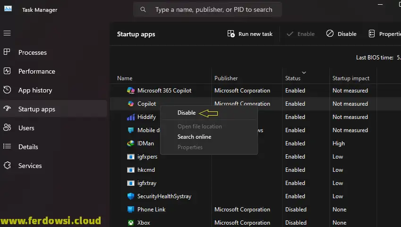Image resolution: width=401 pixels, height=227 pixels.
Task: Click the Copilot row icon
Action: 131,104
